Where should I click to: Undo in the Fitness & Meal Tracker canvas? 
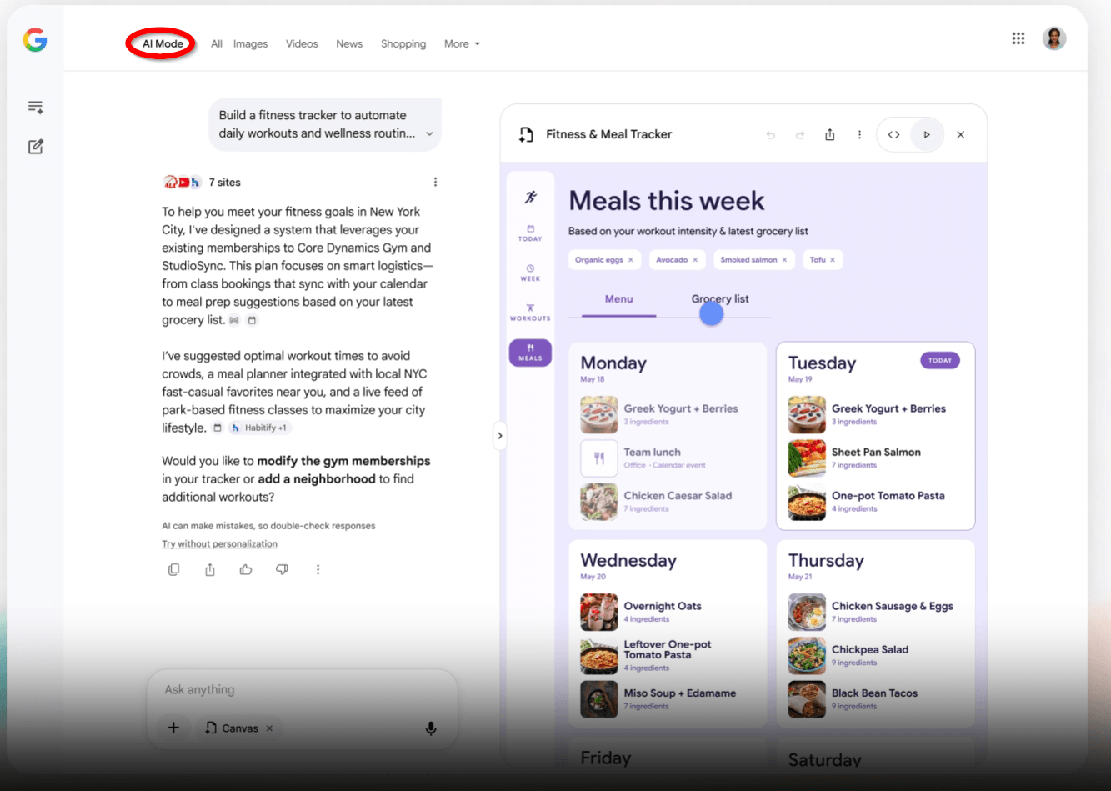tap(770, 135)
